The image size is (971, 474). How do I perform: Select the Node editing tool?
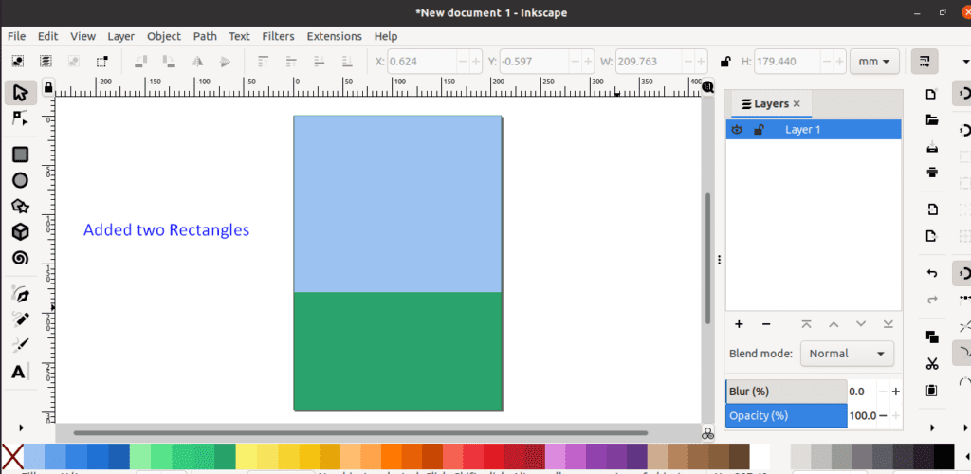click(21, 118)
